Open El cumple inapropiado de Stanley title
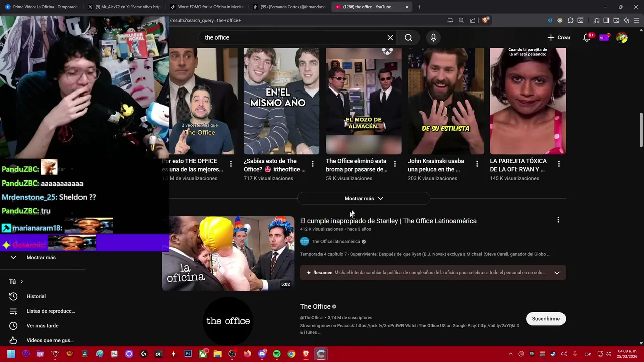The height and width of the screenshot is (362, 644). pos(388,221)
